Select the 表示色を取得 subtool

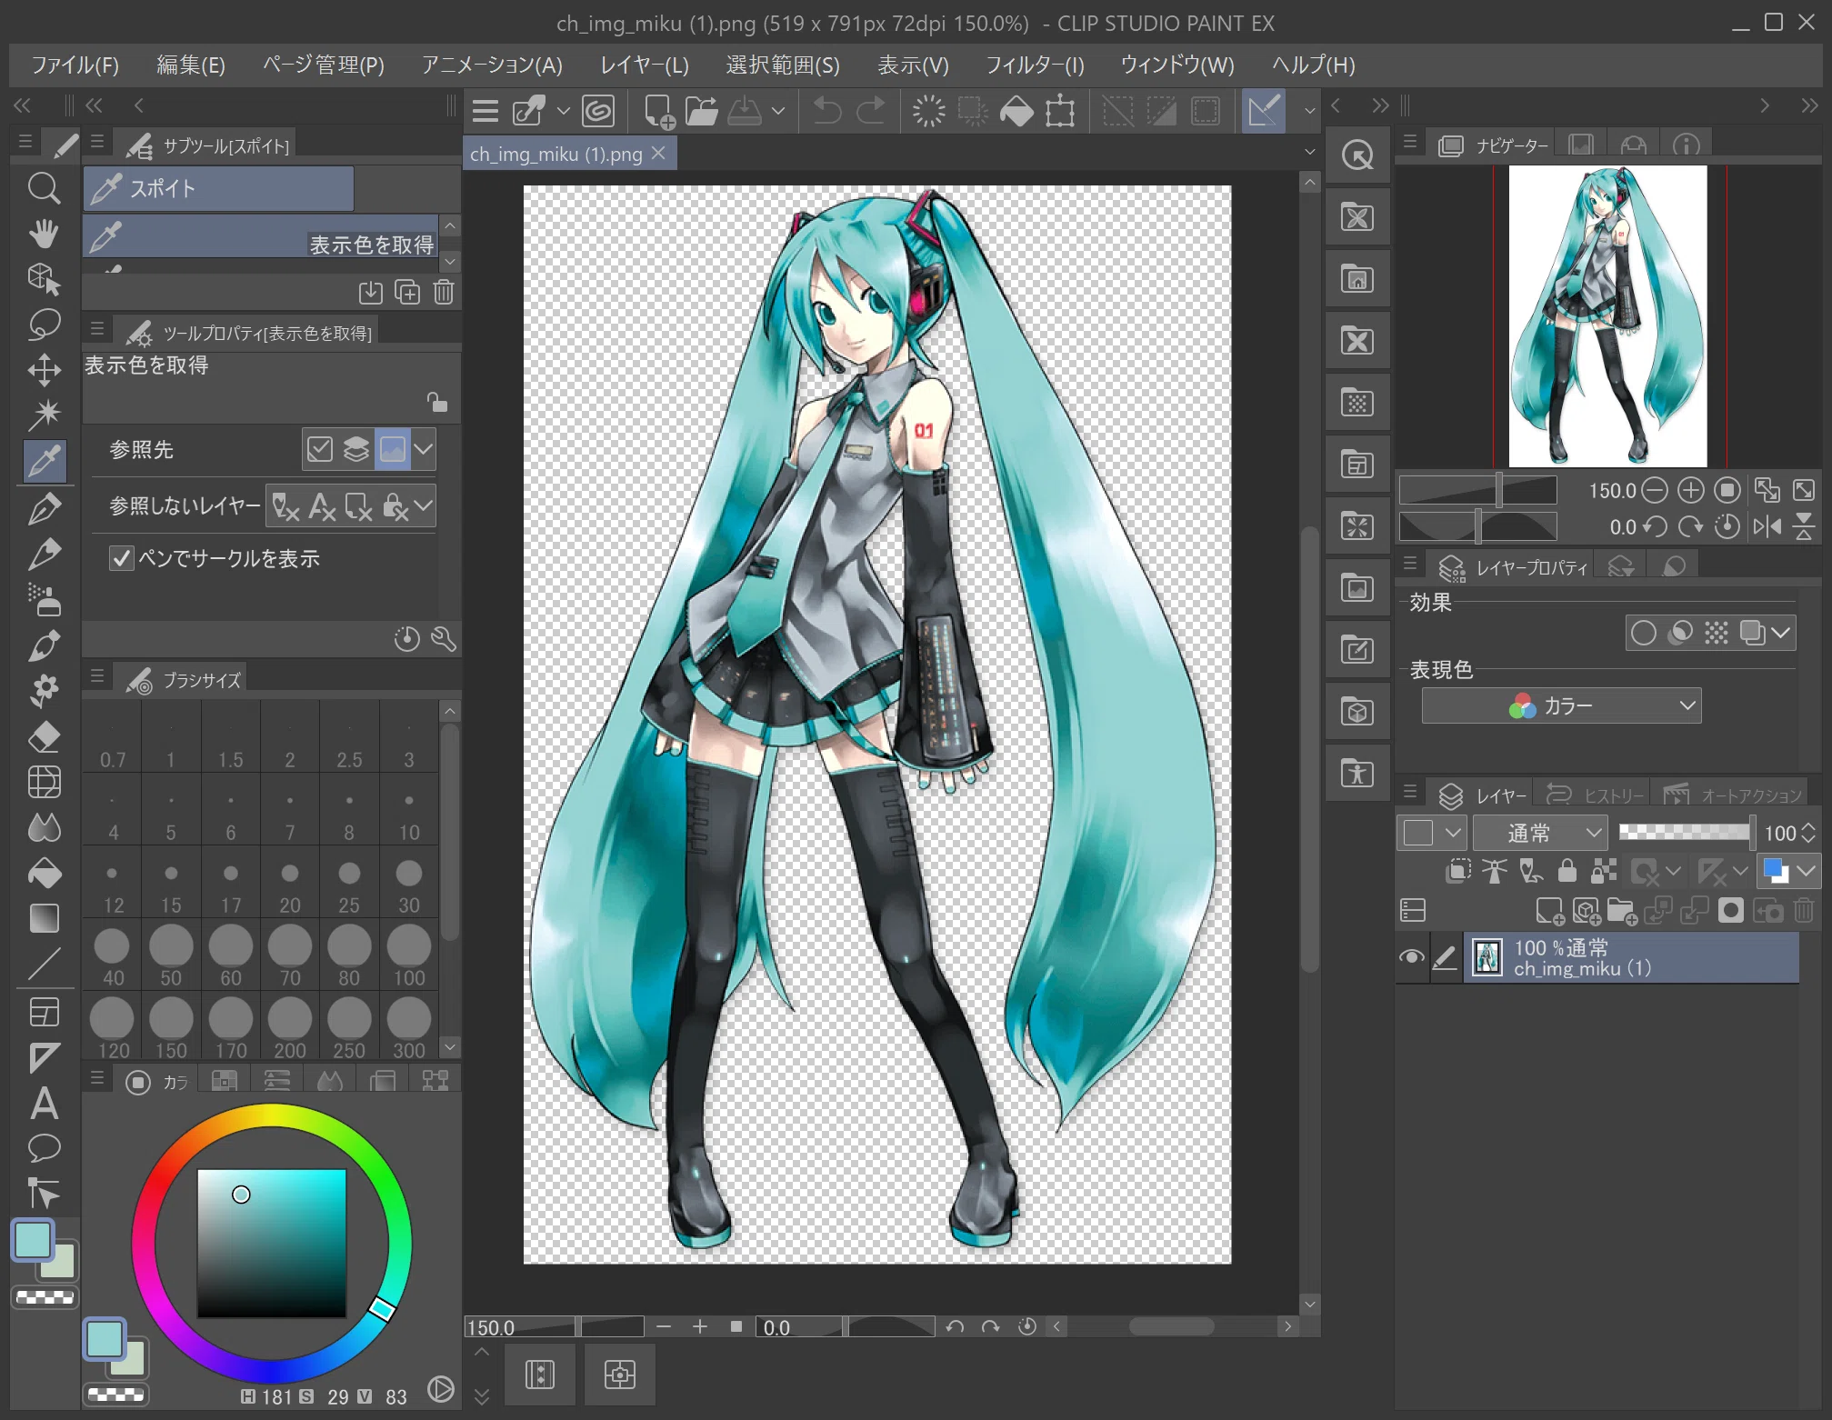click(x=262, y=236)
